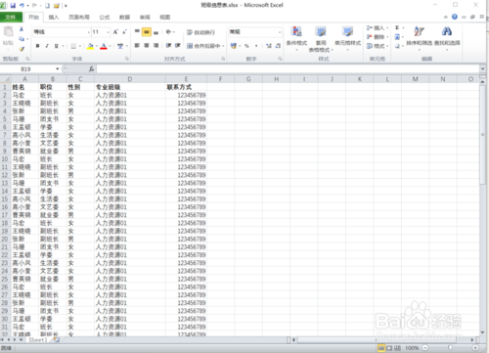Open the green File tab

pyautogui.click(x=11, y=18)
